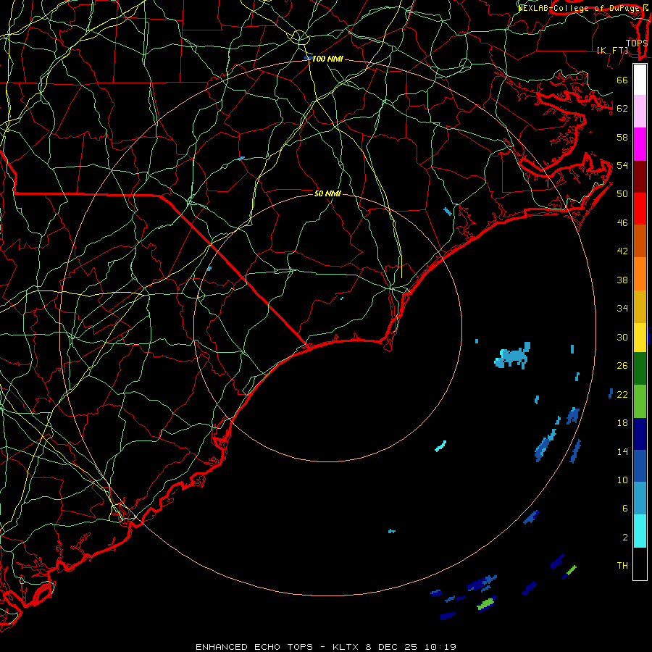652x652 pixels.
Task: Click the legend value "66"
Action: 622,80
